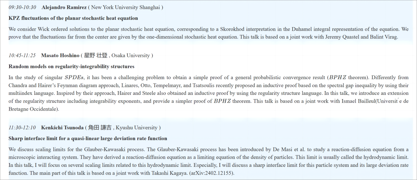Click the Kyushu University affiliation
The height and width of the screenshot is (180, 417).
[137, 128]
